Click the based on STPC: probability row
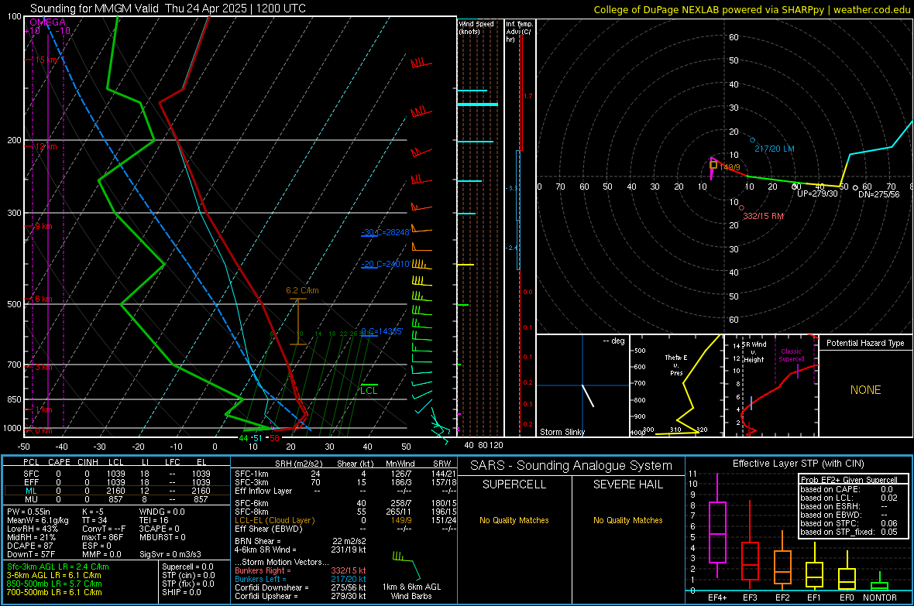This screenshot has width=914, height=606. click(x=849, y=523)
